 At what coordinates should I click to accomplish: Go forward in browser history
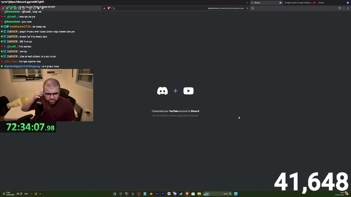(344, 8)
